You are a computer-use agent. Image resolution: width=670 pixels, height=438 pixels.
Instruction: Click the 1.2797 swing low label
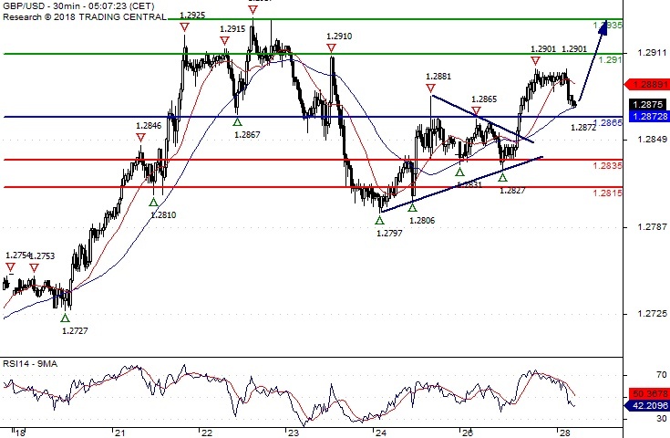[x=389, y=234]
